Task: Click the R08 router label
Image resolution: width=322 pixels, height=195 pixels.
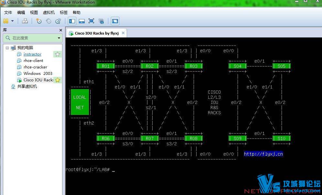Action: click(193, 139)
